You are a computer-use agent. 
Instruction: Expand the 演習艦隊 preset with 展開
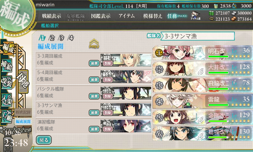[x=94, y=129]
